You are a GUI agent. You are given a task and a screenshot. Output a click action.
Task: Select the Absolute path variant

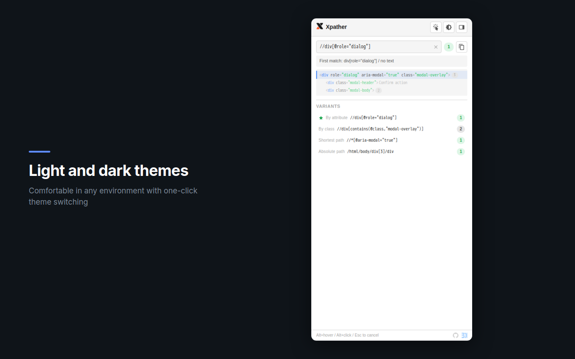(370, 151)
